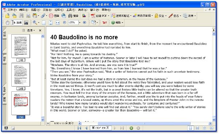
Task: Click the horizontal scrollbar thumb
Action: tap(144, 123)
